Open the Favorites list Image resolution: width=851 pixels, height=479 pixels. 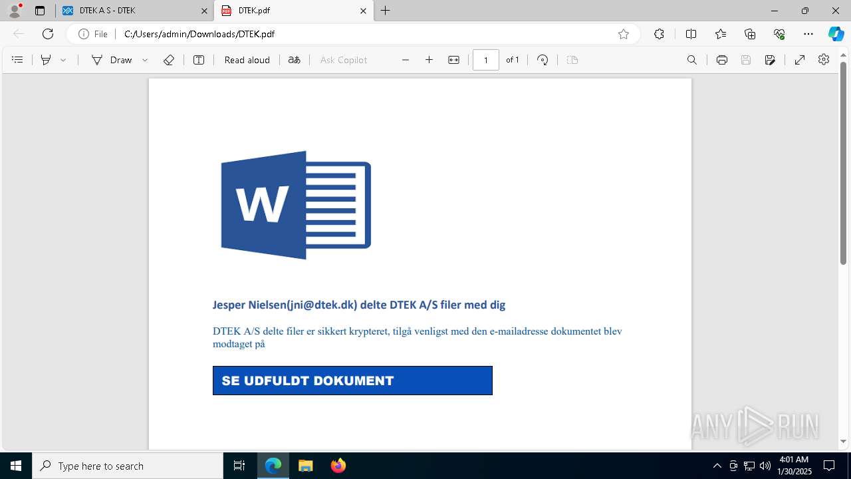[x=721, y=34]
